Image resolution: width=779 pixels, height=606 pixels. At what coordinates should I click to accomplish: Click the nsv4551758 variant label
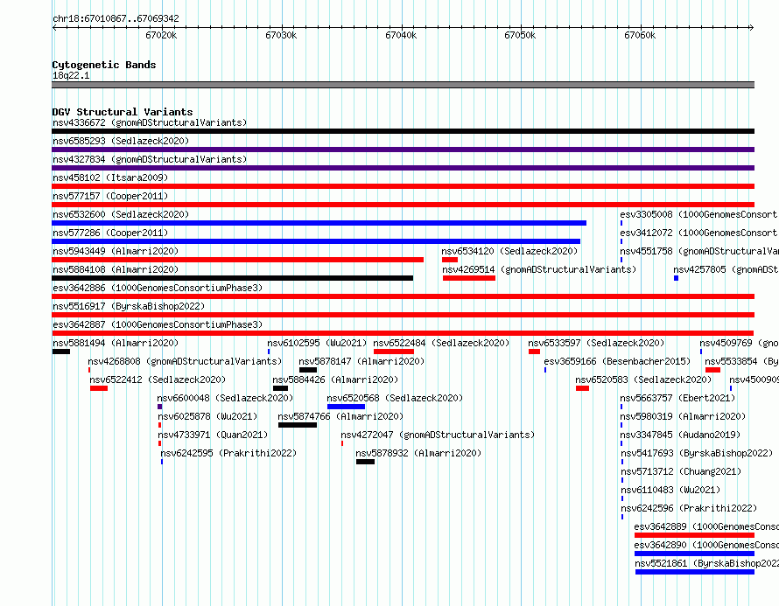tap(698, 251)
